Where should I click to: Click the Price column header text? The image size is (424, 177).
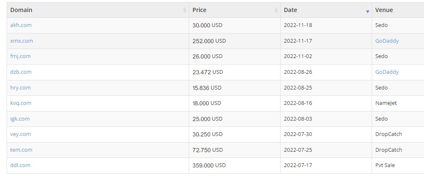coord(199,10)
